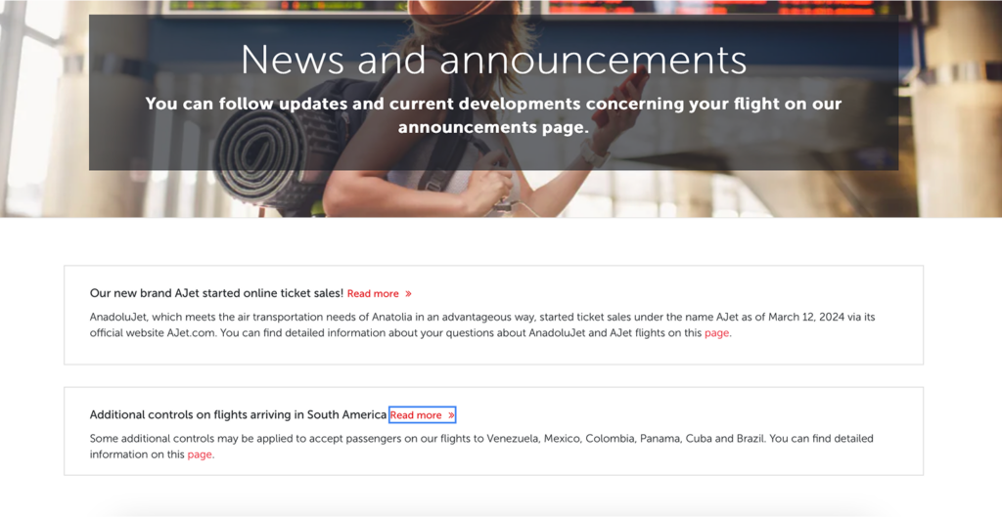Follow the 'page' link in South America announcement
This screenshot has height=517, width=1002.
pyautogui.click(x=200, y=454)
